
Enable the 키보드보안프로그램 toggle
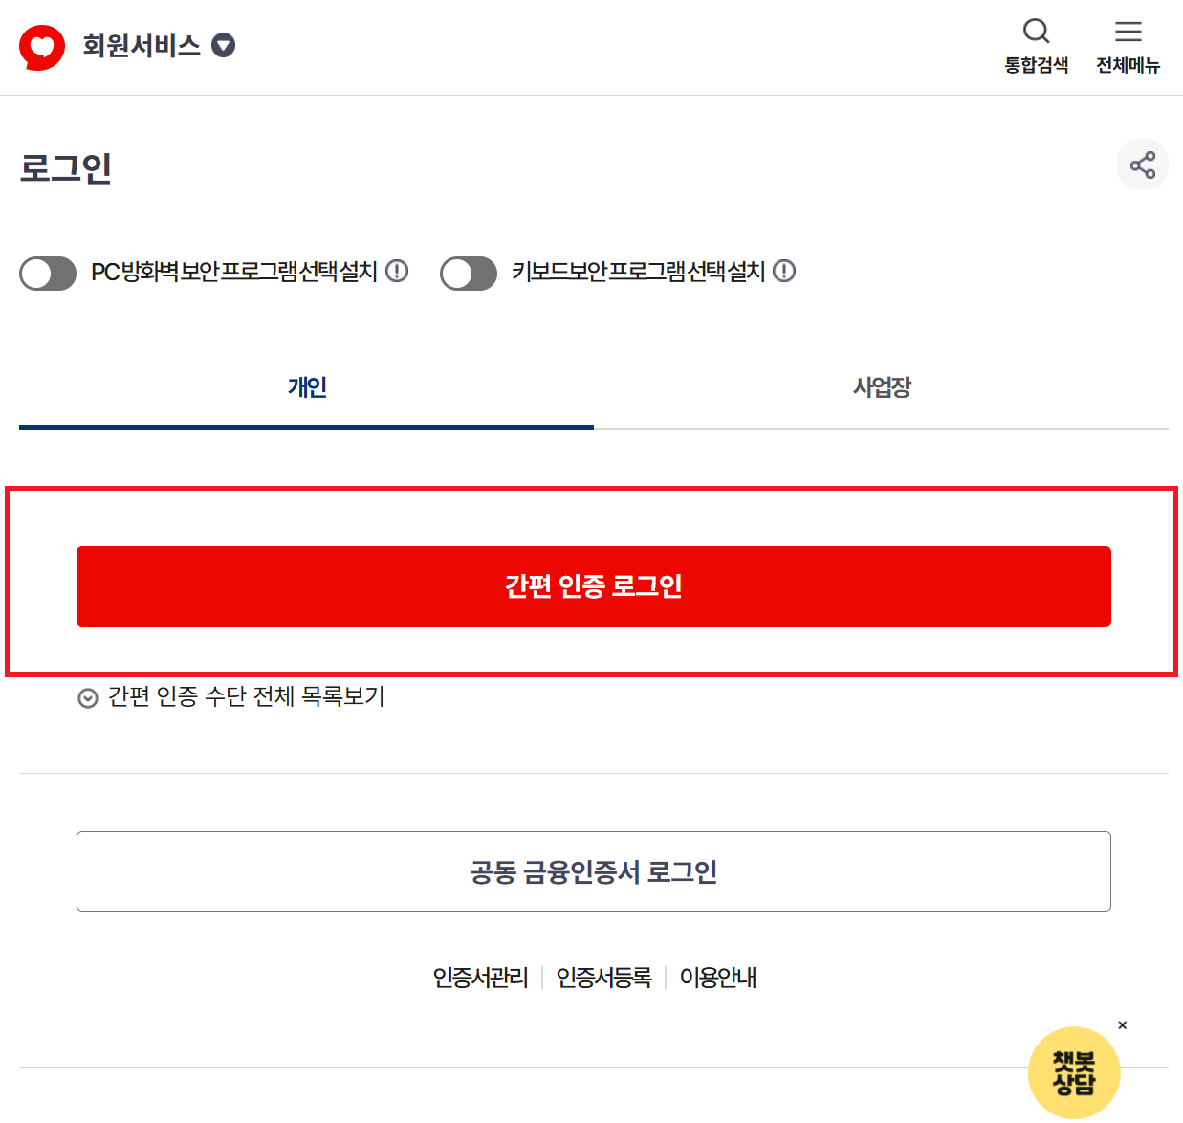pyautogui.click(x=469, y=274)
